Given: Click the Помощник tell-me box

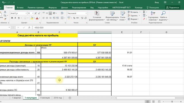Looking at the screenshot, I should (x=153, y=8).
